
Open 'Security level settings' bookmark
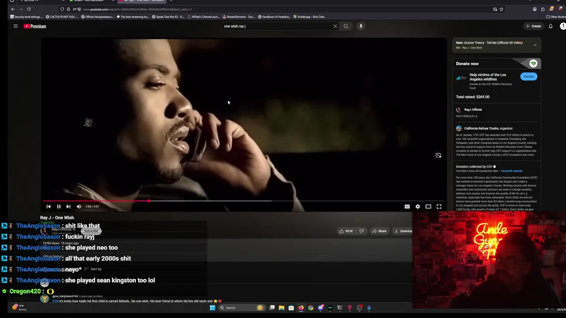click(x=27, y=17)
